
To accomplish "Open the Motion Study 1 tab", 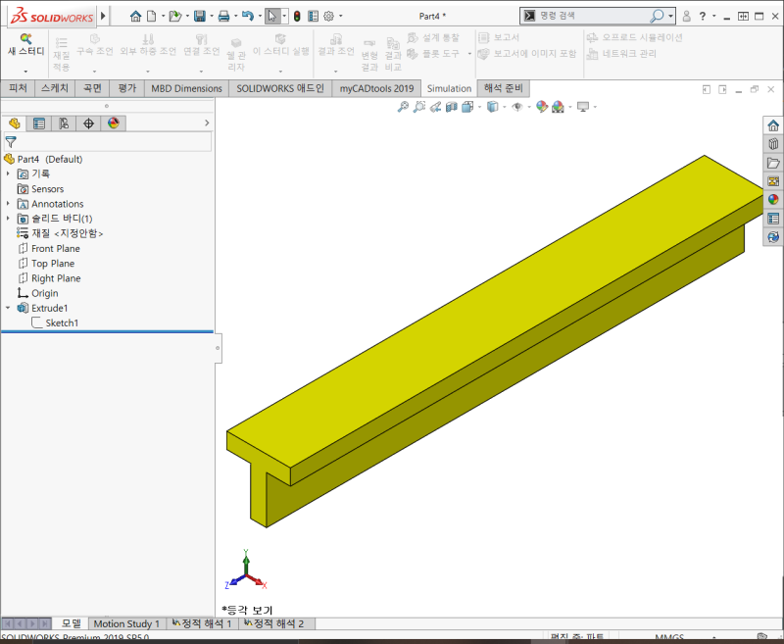I will (126, 623).
